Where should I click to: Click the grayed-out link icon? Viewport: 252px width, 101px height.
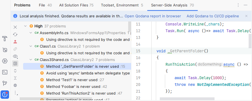(15, 49)
